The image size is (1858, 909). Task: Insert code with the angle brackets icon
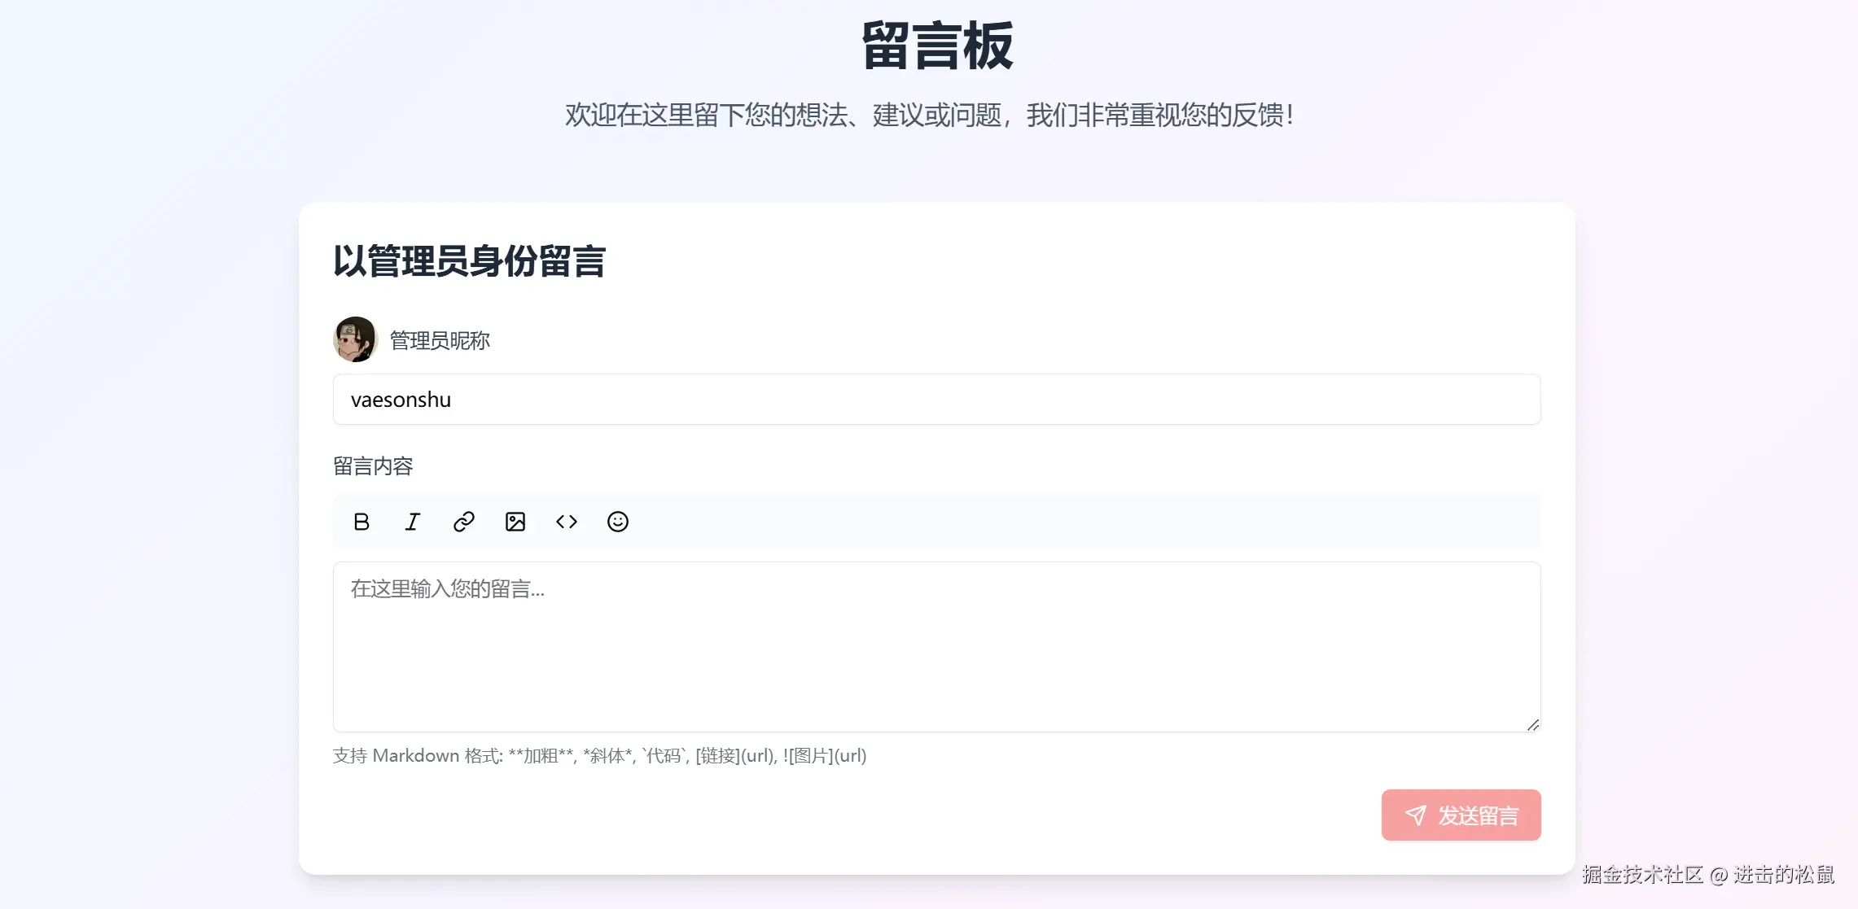tap(567, 522)
